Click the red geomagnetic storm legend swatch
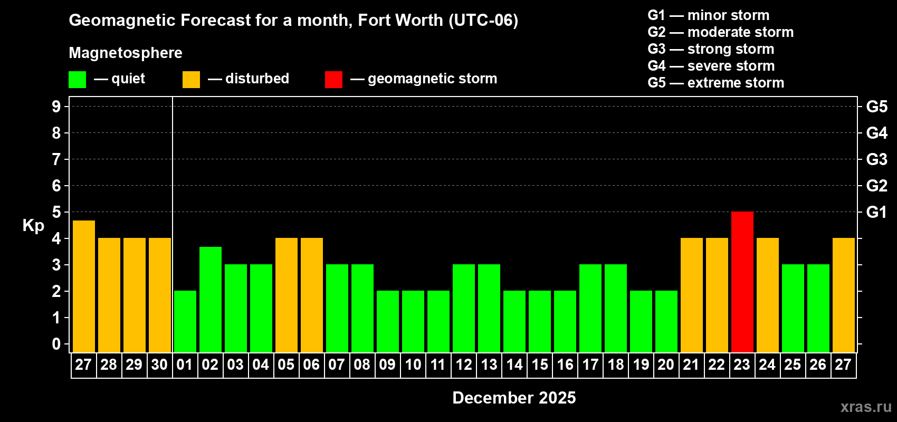 [333, 80]
